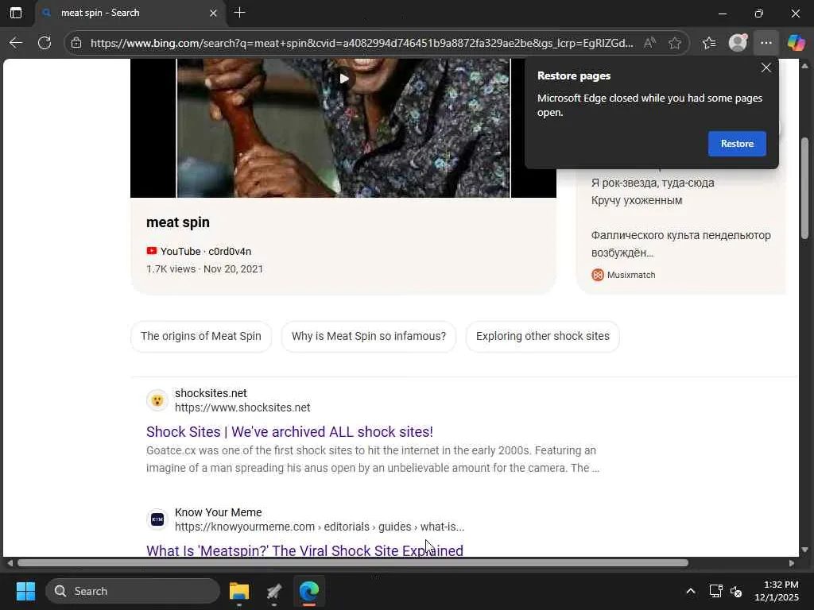This screenshot has width=814, height=610.
Task: Open Settings and more ellipsis menu
Action: (766, 43)
